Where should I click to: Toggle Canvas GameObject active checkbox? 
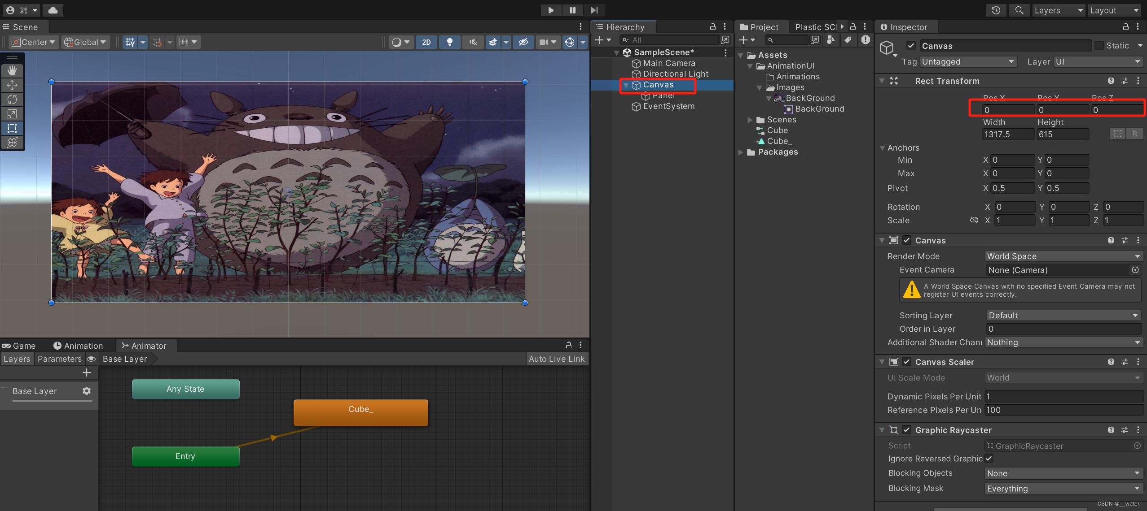point(911,45)
